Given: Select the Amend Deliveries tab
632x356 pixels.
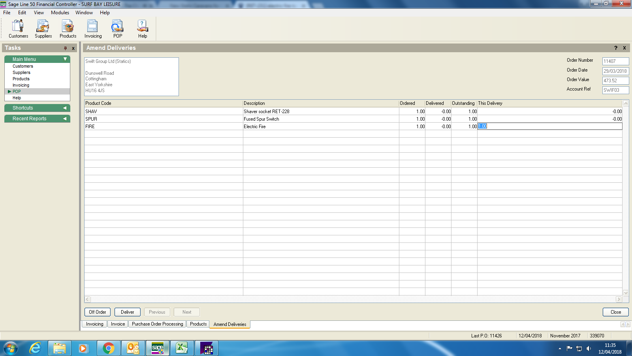Looking at the screenshot, I should 230,324.
